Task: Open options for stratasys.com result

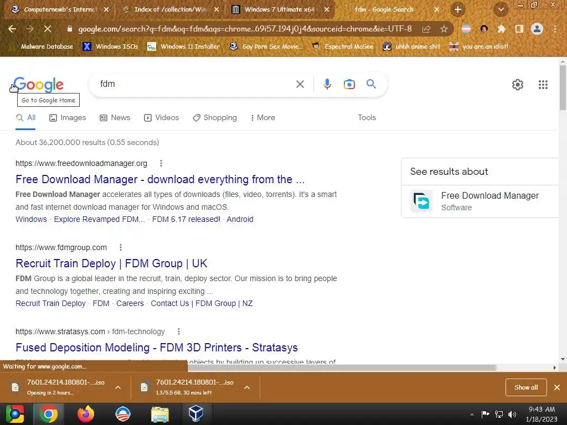Action: [179, 331]
